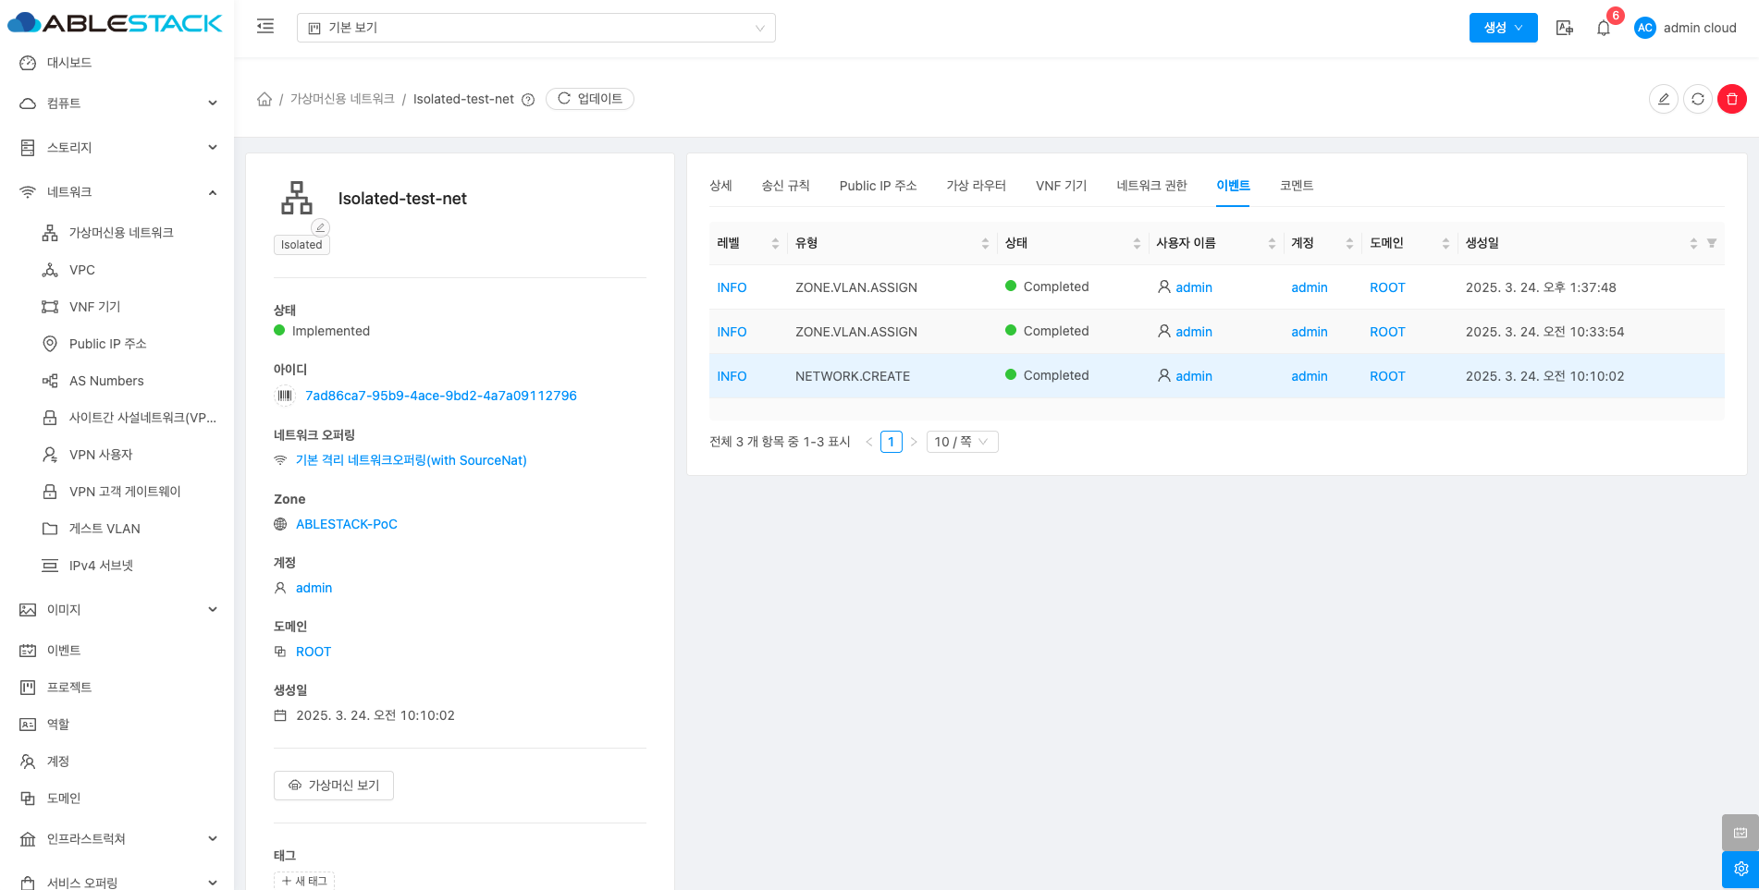
Task: Collapse the sidebar menu fold icon
Action: click(265, 27)
